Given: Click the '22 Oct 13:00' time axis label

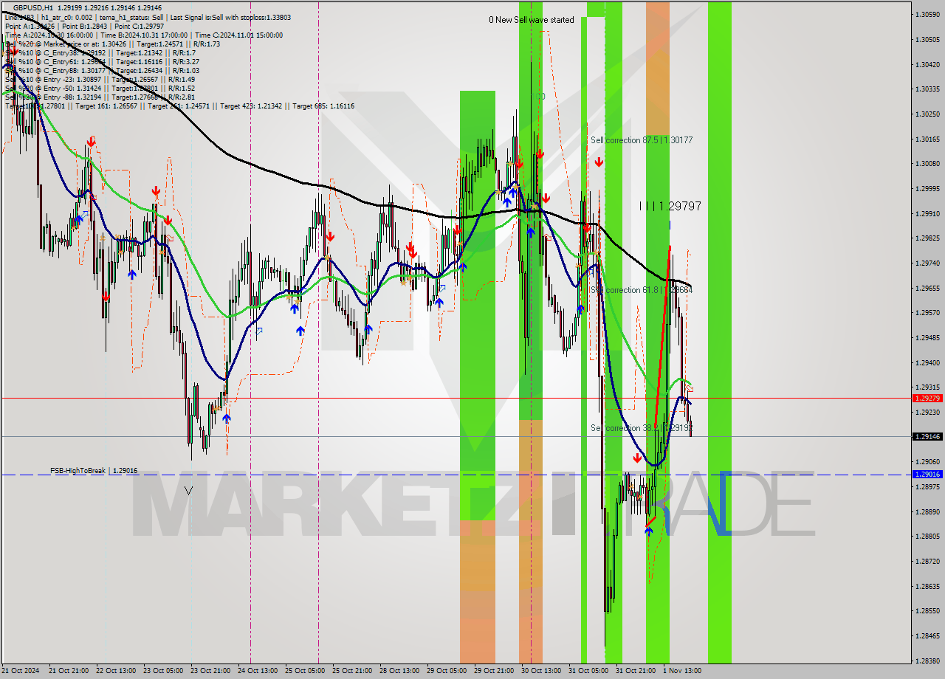Looking at the screenshot, I should point(115,671).
